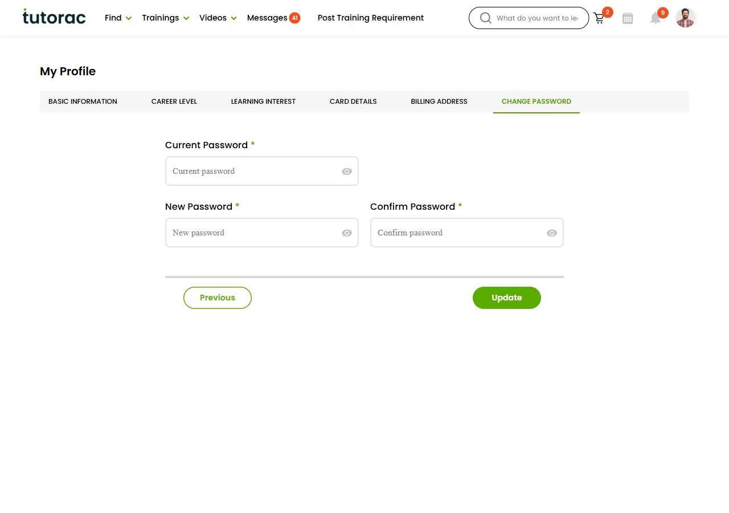
Task: Open the user profile avatar
Action: 686,18
